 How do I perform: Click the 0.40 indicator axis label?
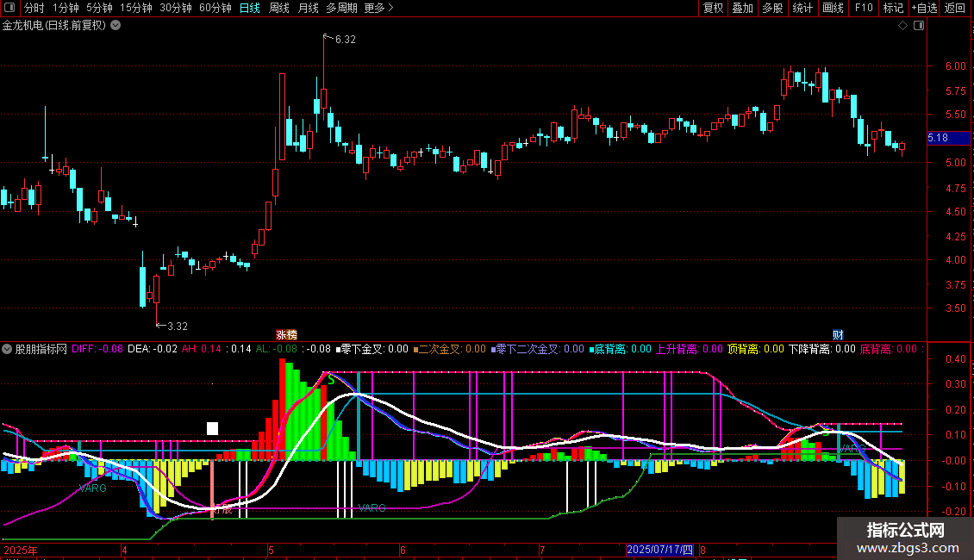pyautogui.click(x=955, y=359)
